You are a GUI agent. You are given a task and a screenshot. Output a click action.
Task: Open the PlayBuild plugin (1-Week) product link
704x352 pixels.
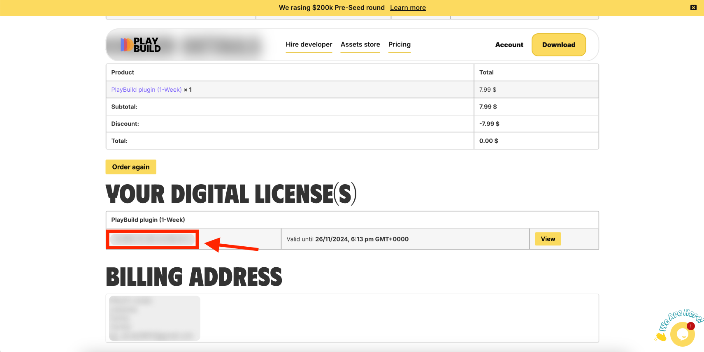146,90
